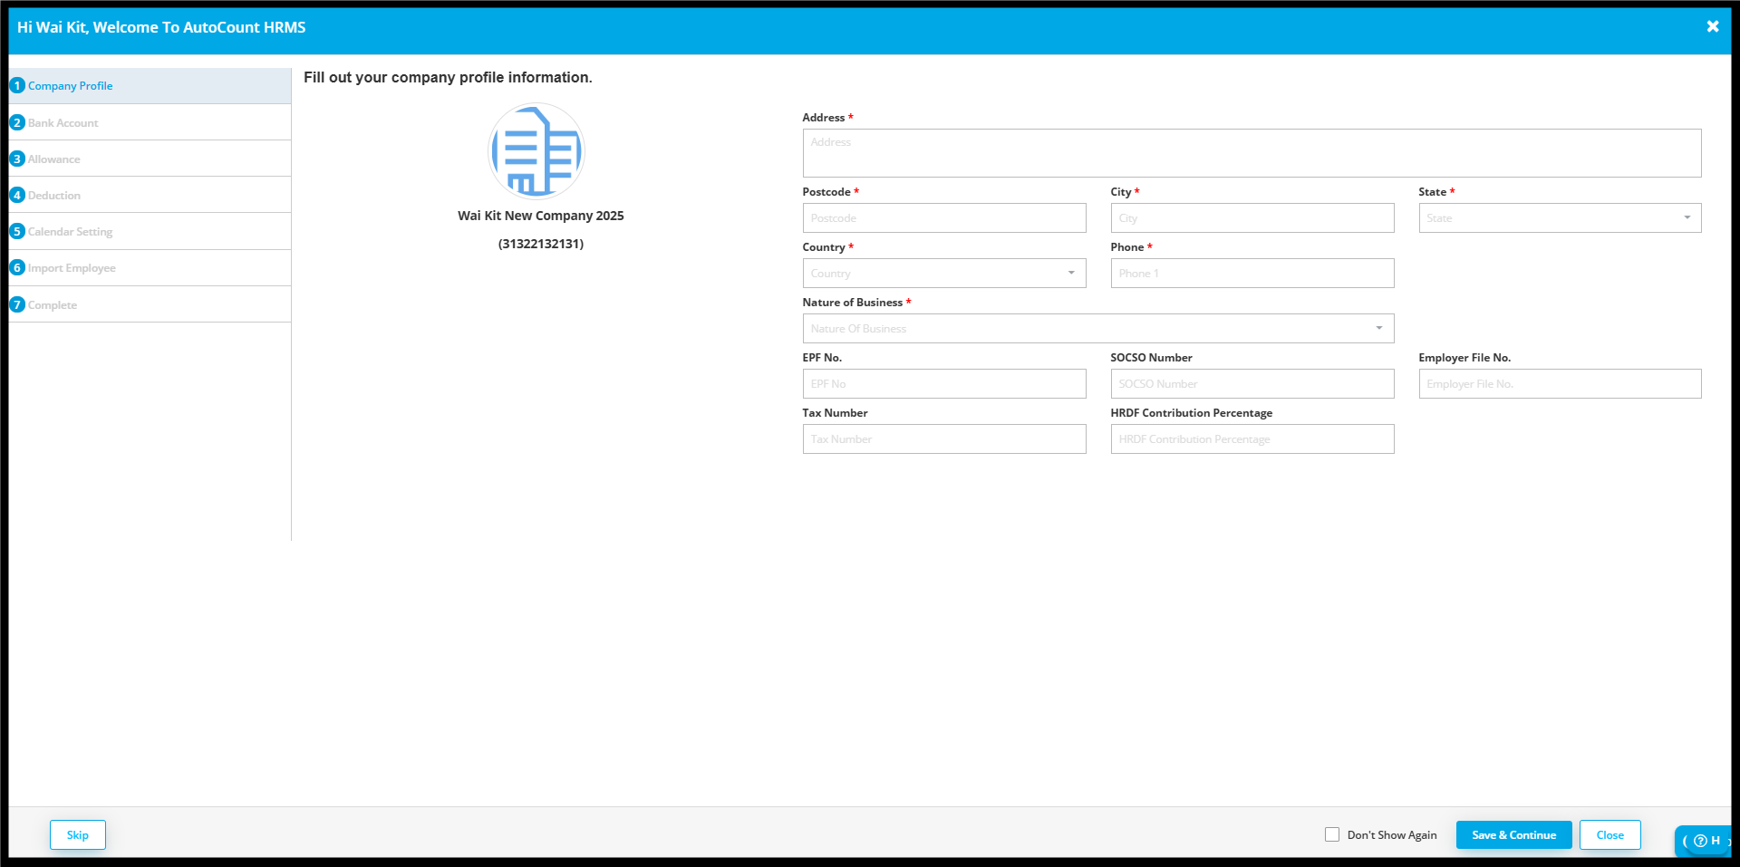Close the welcome wizard with the X icon
Screen dimensions: 1740x867
(x=1712, y=27)
